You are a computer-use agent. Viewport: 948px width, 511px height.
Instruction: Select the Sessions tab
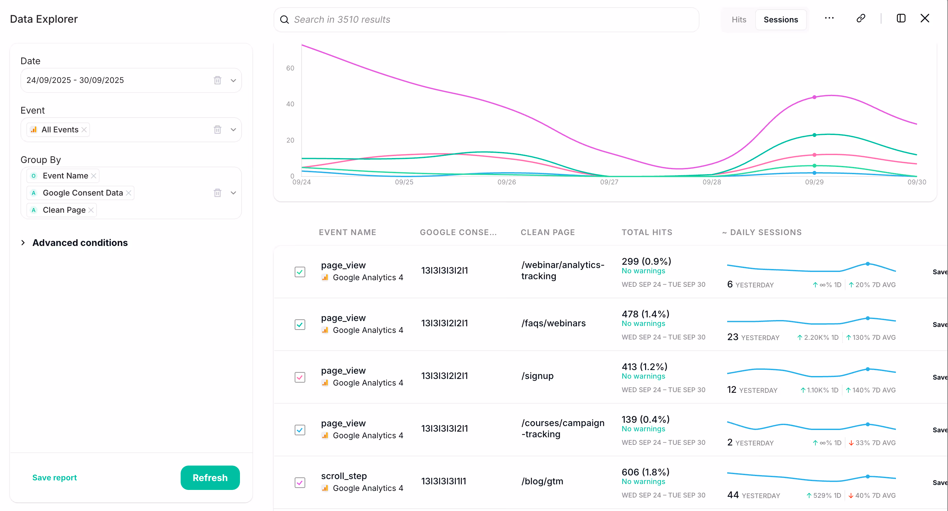[780, 19]
